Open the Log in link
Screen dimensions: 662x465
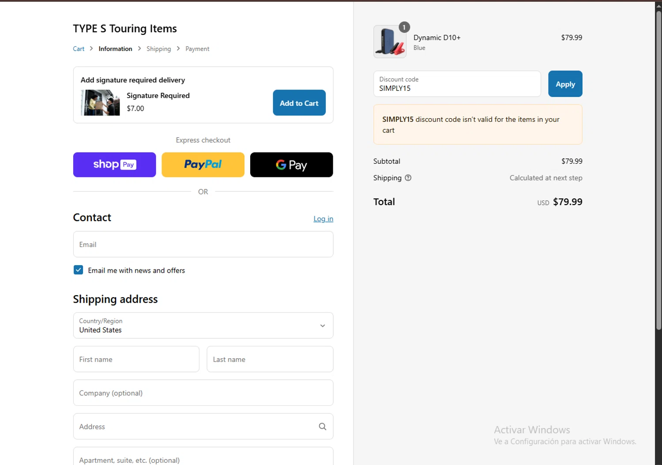pyautogui.click(x=323, y=219)
